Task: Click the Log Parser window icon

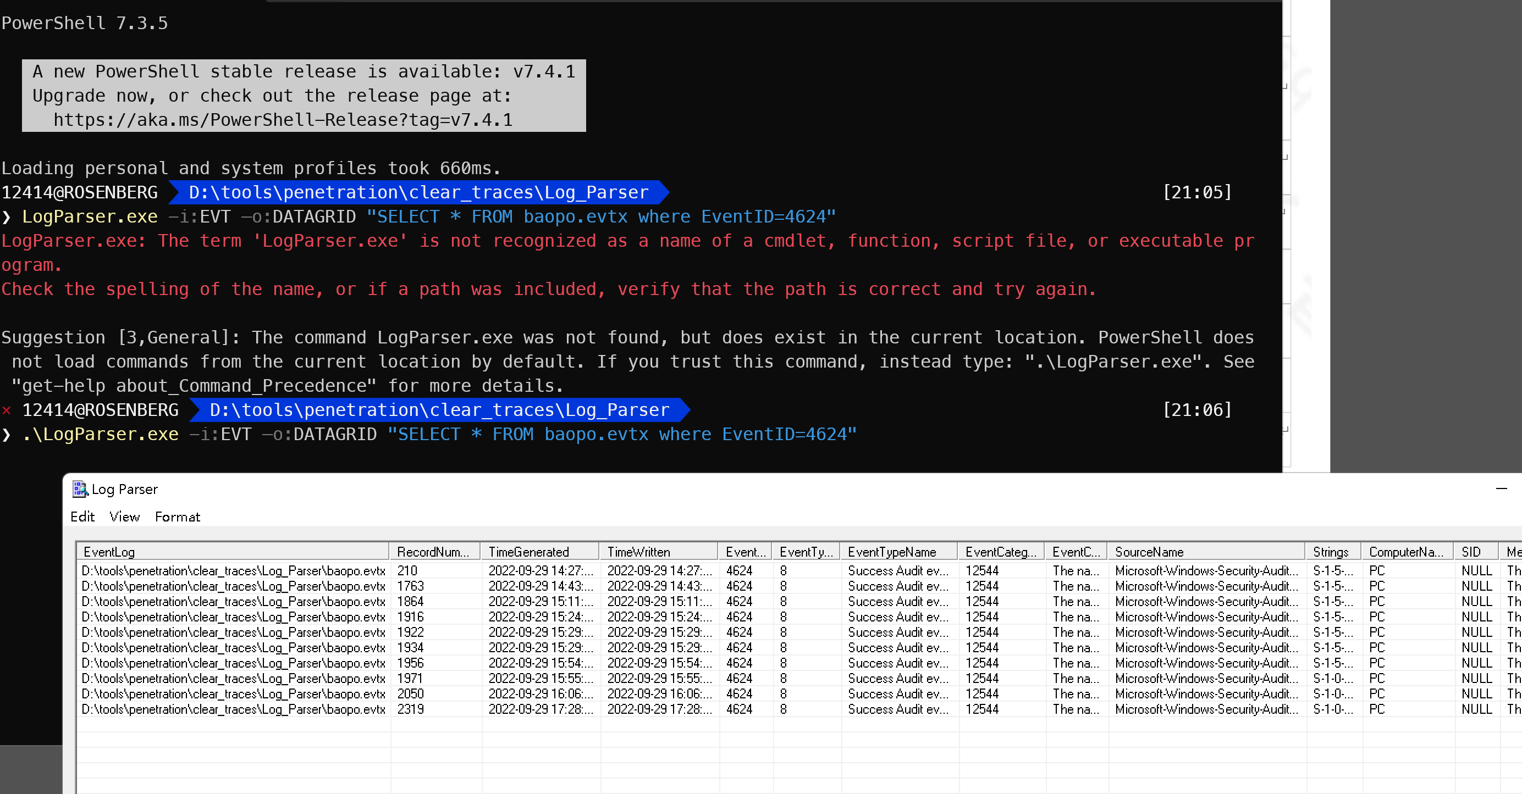Action: coord(80,489)
